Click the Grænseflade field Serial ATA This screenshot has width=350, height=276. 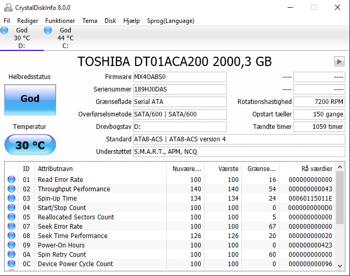[180, 102]
